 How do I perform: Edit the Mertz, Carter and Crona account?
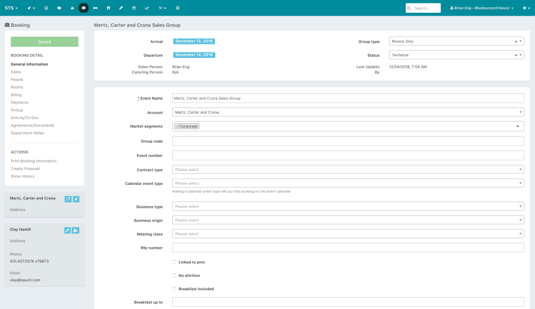coord(76,199)
